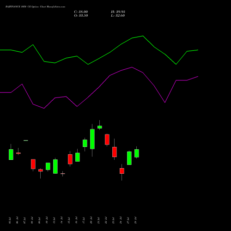This screenshot has width=231, height=231.
Task: Click the high value 'H: 39.95'
Action: point(118,12)
